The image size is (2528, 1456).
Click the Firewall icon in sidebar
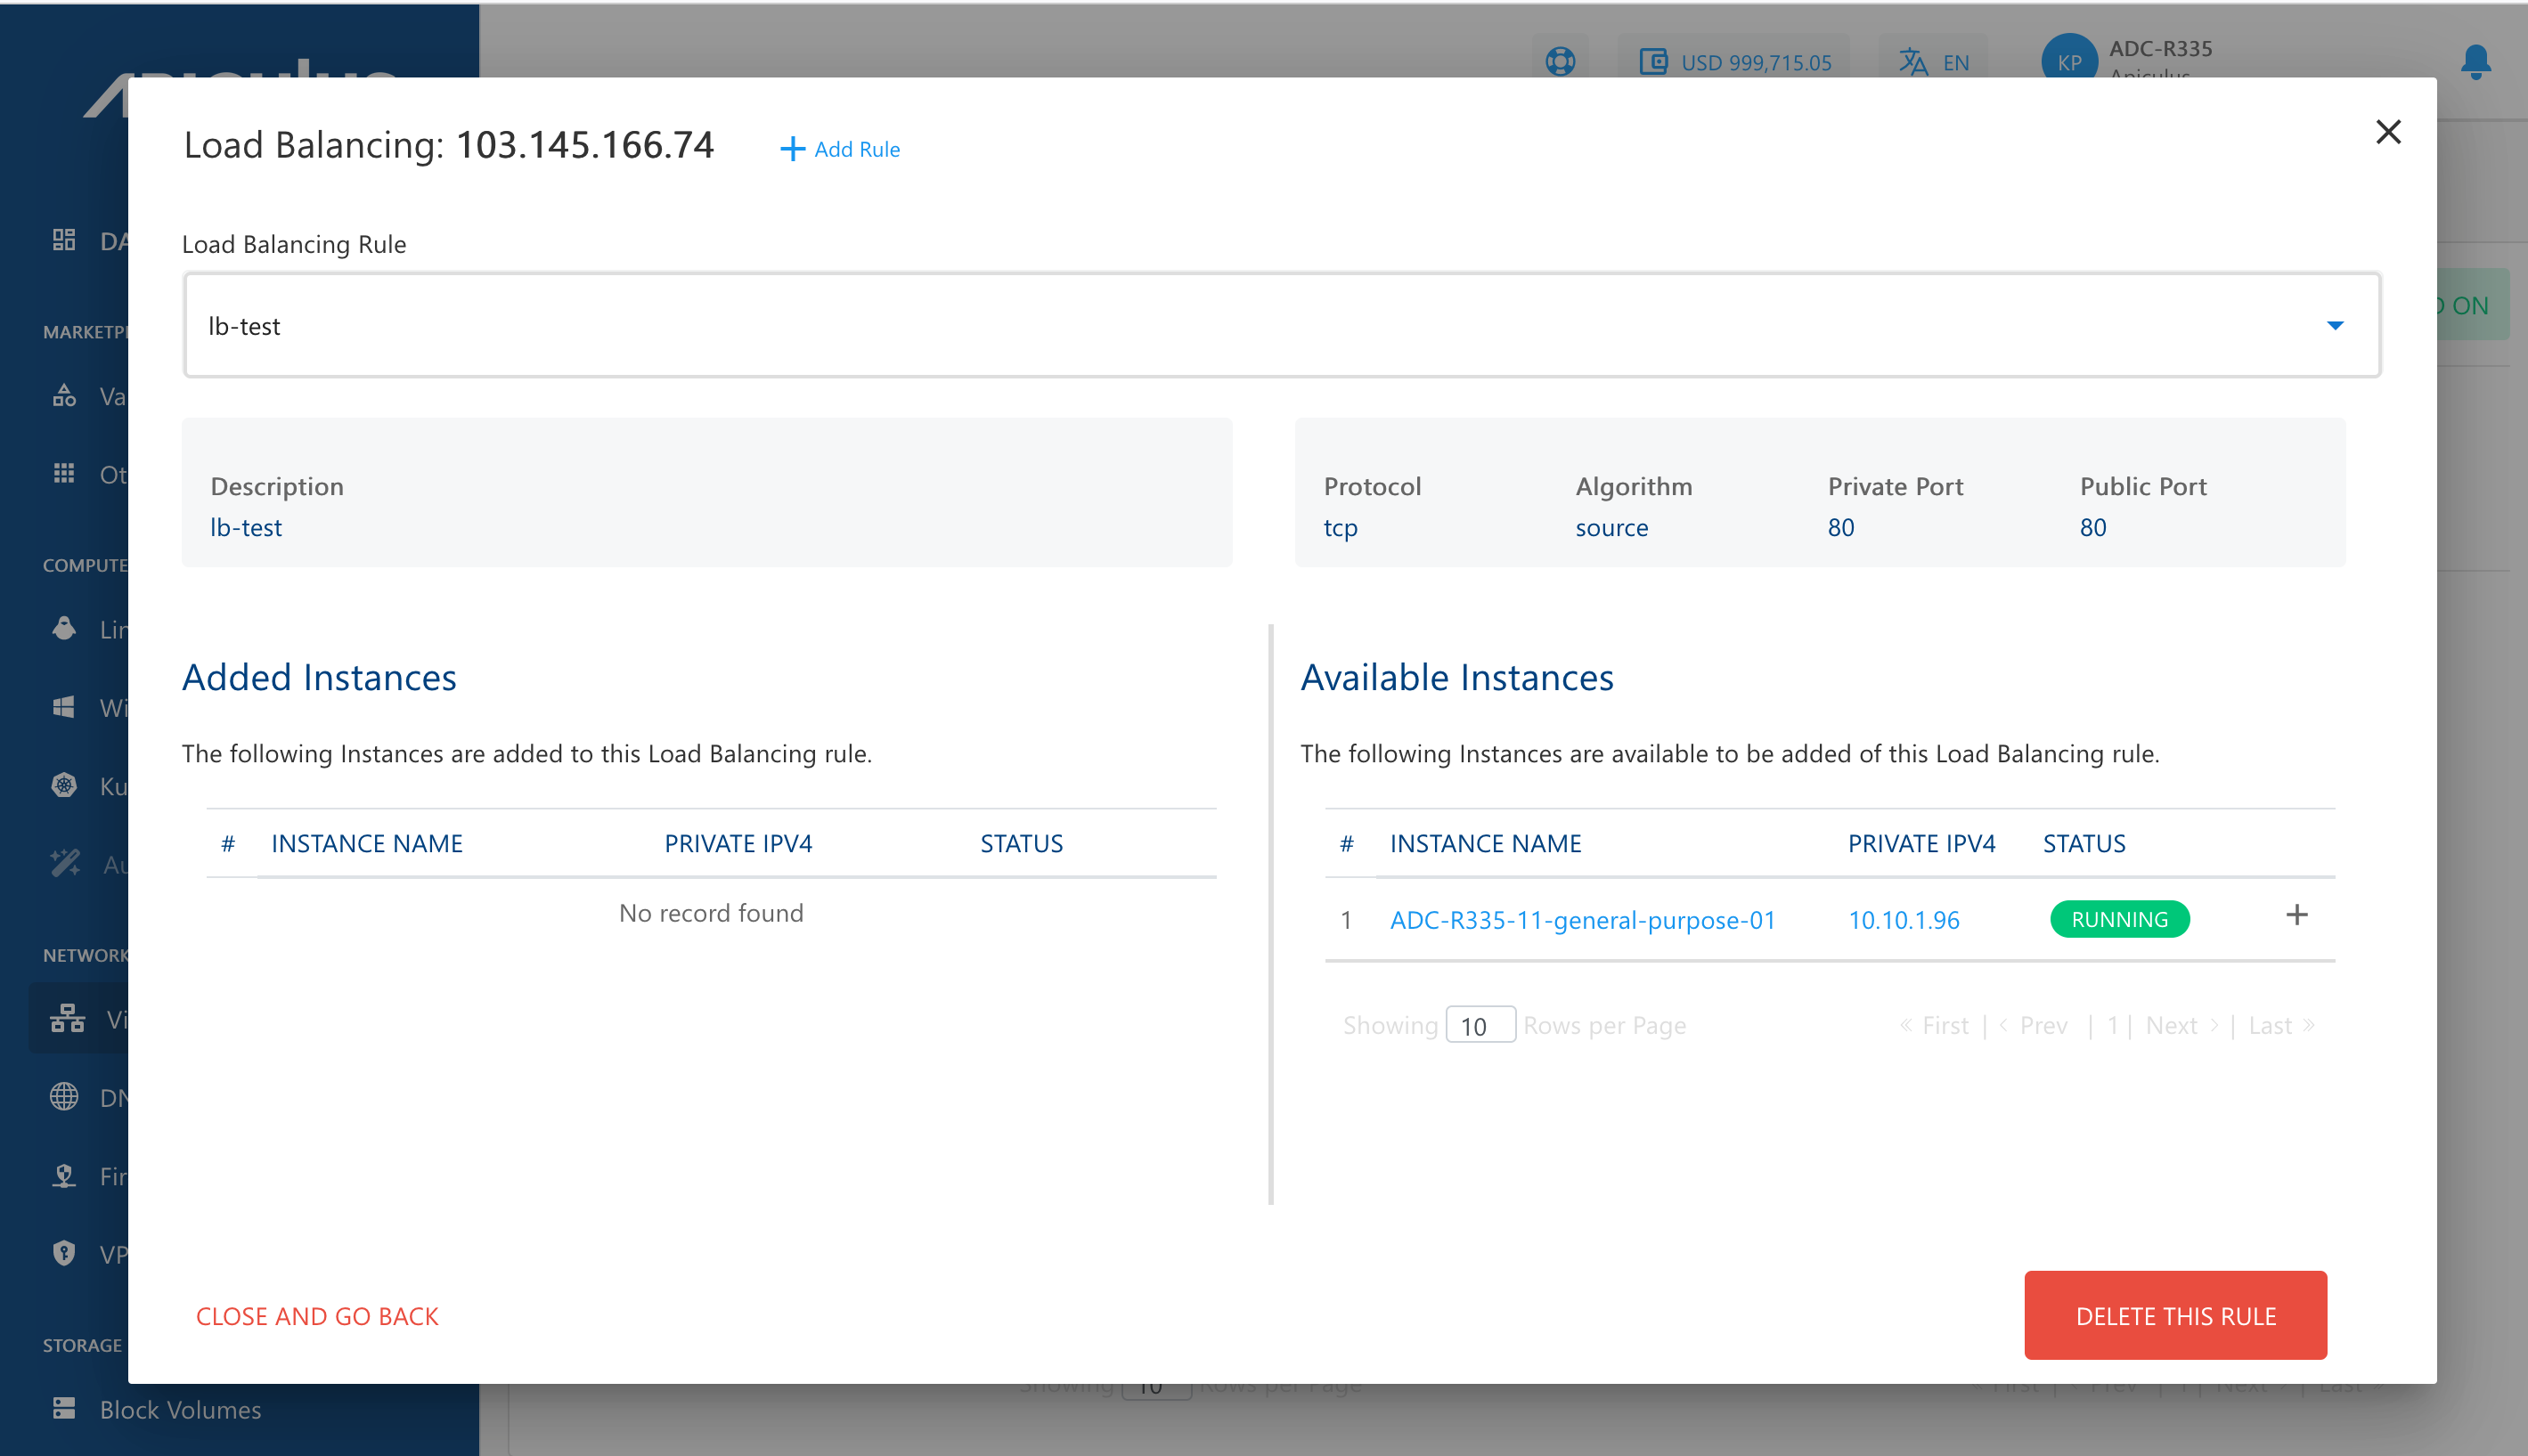coord(64,1175)
